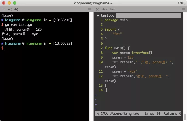
Task: Click the green zoom window button
Action: point(15,3)
